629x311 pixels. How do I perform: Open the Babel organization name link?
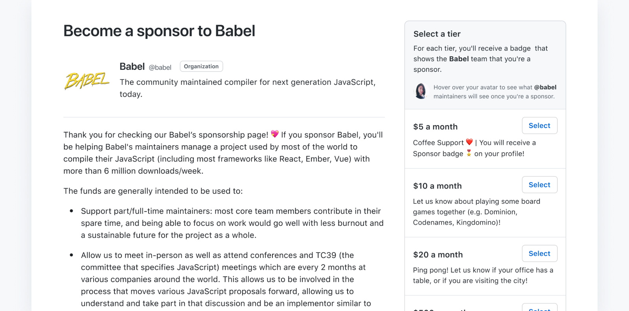coord(132,66)
